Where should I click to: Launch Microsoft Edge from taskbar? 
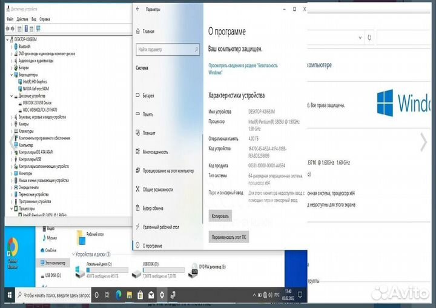click(119, 295)
